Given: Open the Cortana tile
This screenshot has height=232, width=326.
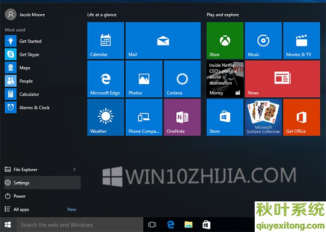Looking at the screenshot, I should tap(182, 79).
